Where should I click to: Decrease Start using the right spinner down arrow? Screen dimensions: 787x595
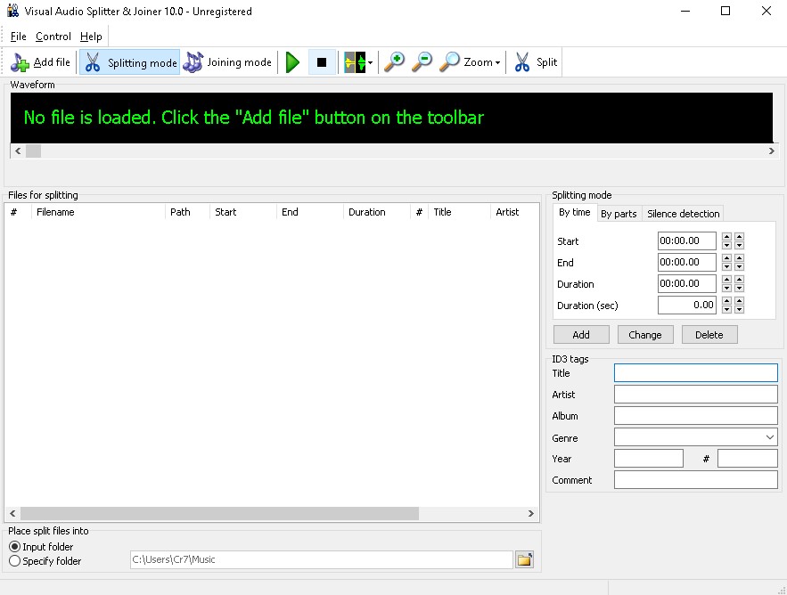739,245
